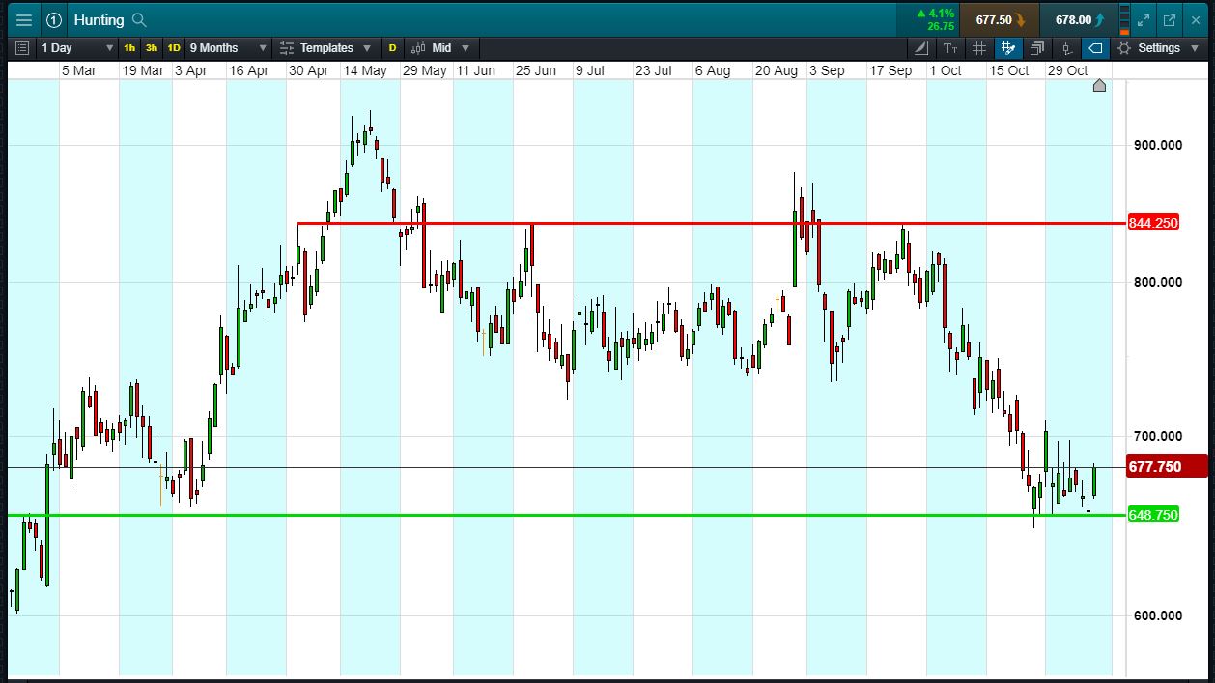Viewport: 1215px width, 683px height.
Task: Click the 677.50 sell price button
Action: (x=1000, y=19)
